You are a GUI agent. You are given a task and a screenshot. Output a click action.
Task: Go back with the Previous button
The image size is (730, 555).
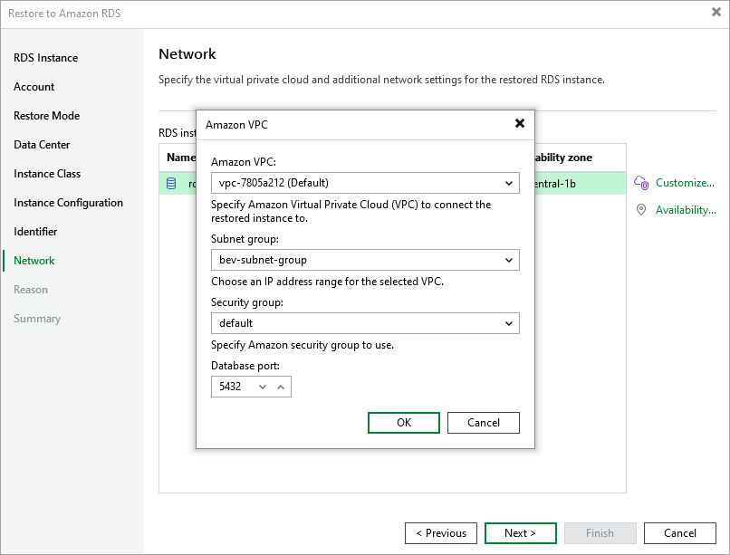pos(440,533)
